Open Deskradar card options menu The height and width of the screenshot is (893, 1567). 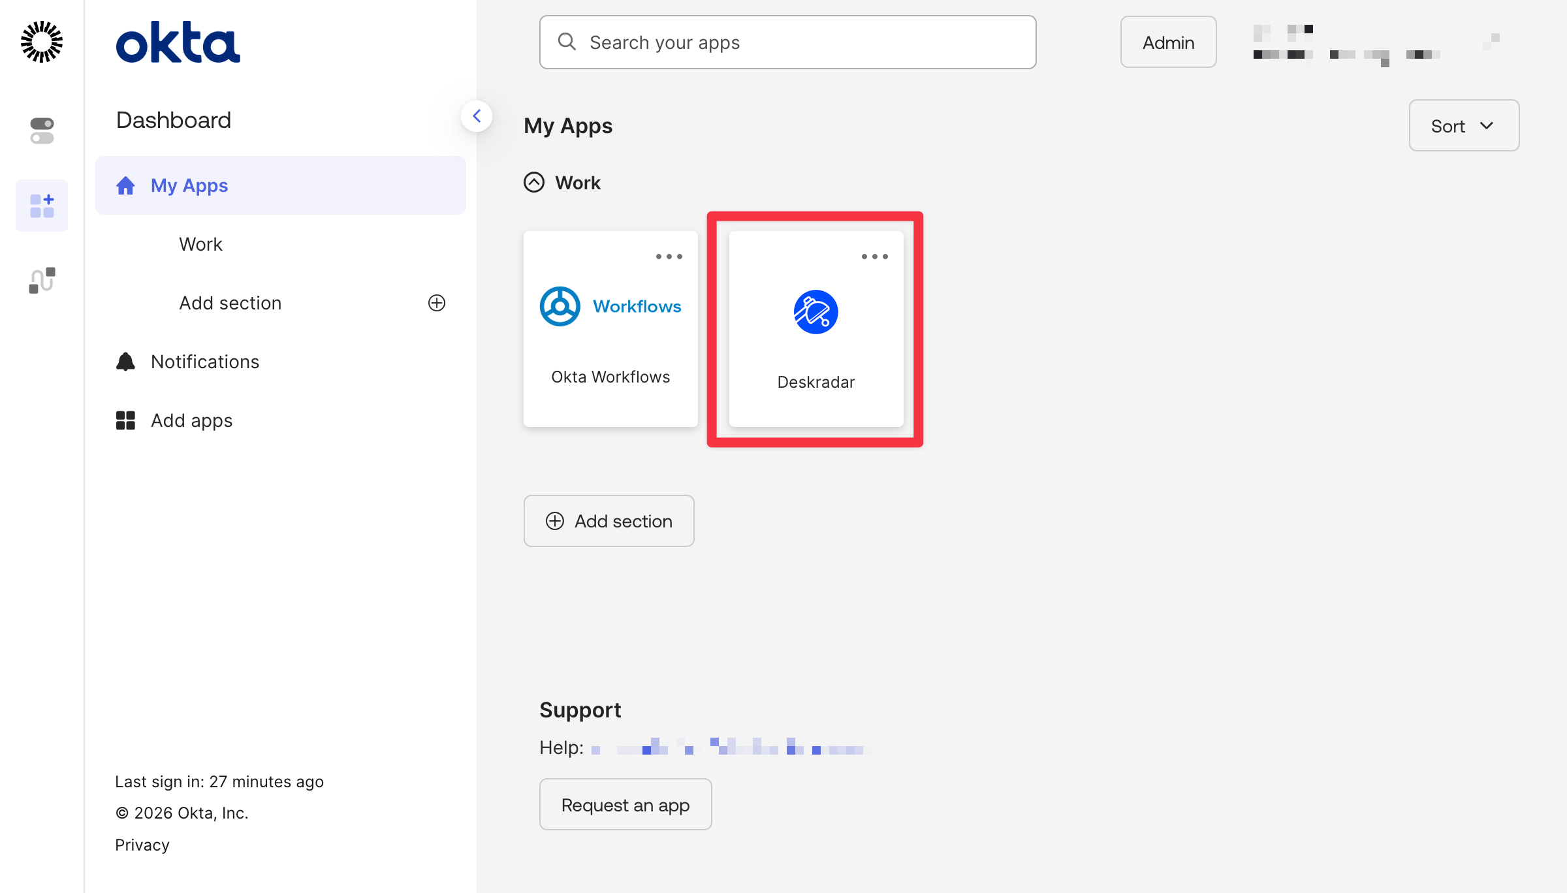(x=875, y=257)
